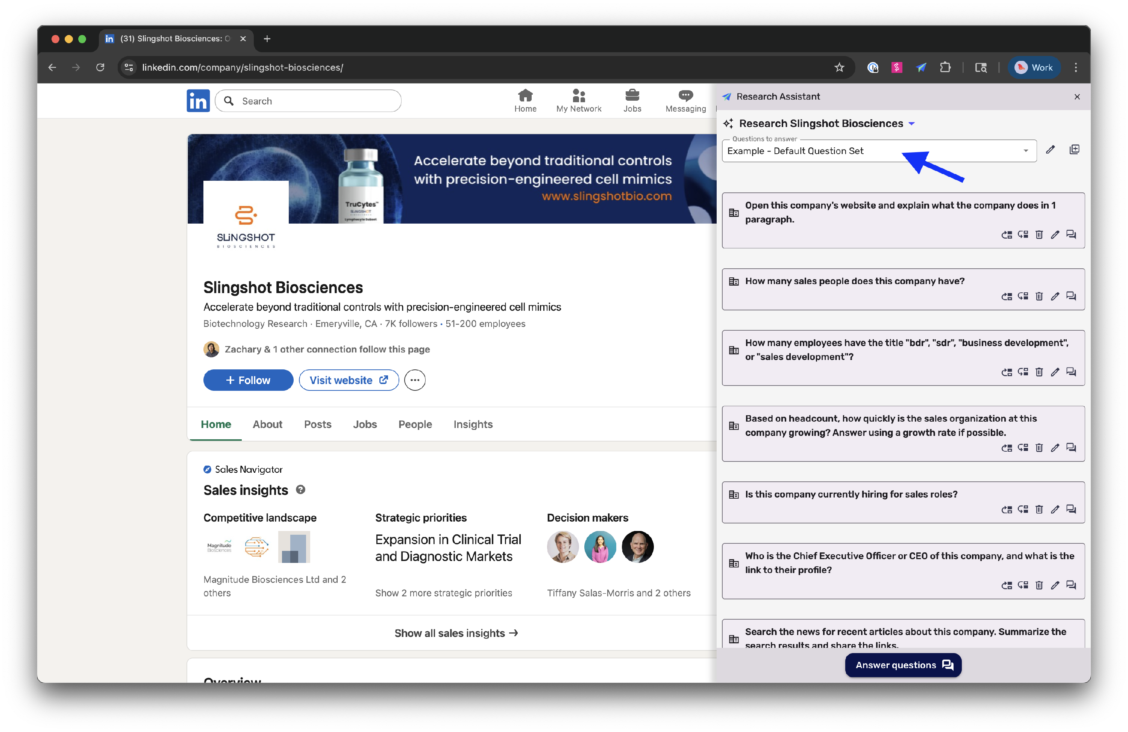
Task: Go to LinkedIn Home via nav icon
Action: pyautogui.click(x=525, y=101)
